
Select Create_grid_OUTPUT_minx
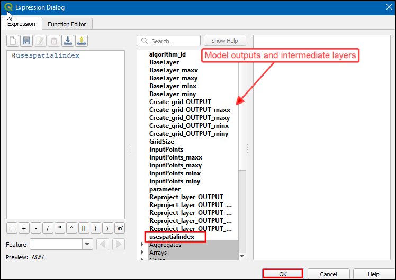pyautogui.click(x=189, y=126)
